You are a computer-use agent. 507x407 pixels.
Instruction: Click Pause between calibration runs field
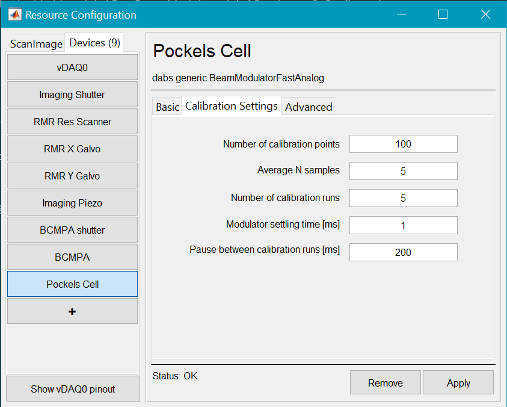403,252
